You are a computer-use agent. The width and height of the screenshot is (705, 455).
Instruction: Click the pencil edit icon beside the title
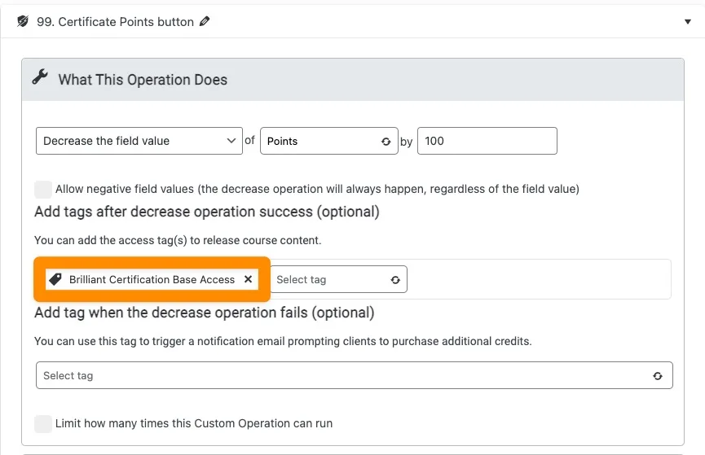205,22
